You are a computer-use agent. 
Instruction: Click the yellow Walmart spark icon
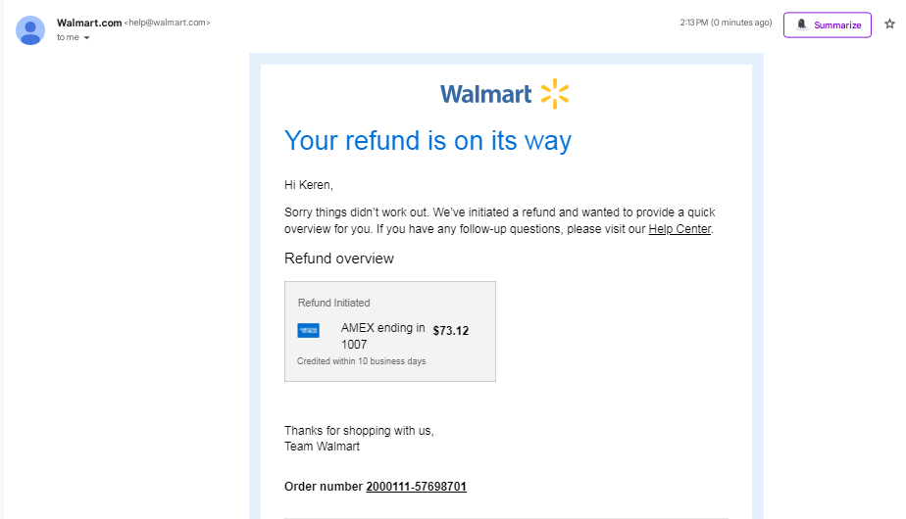point(555,94)
